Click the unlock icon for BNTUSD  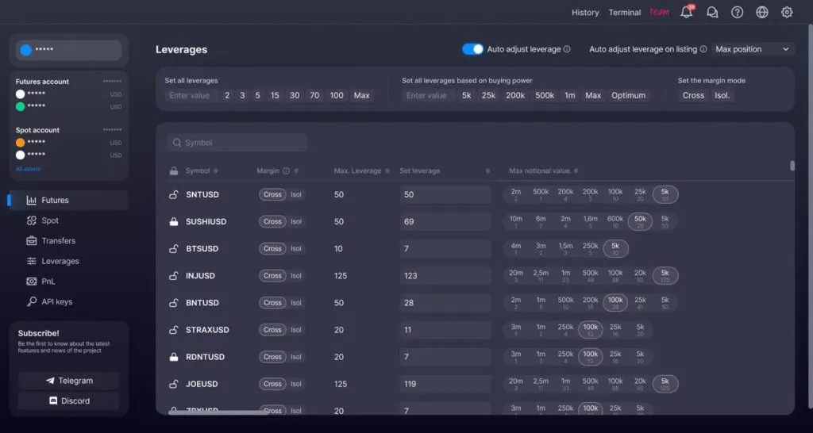pos(174,302)
